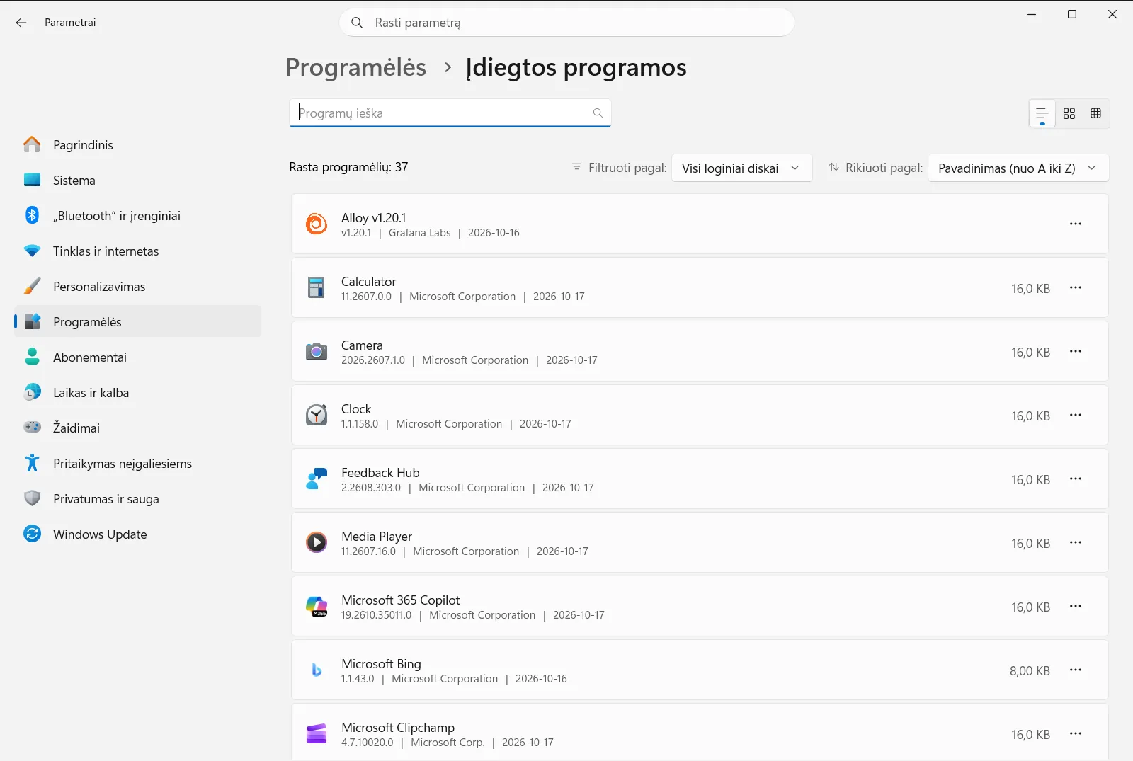
Task: Select the Camera app row name
Action: (362, 345)
